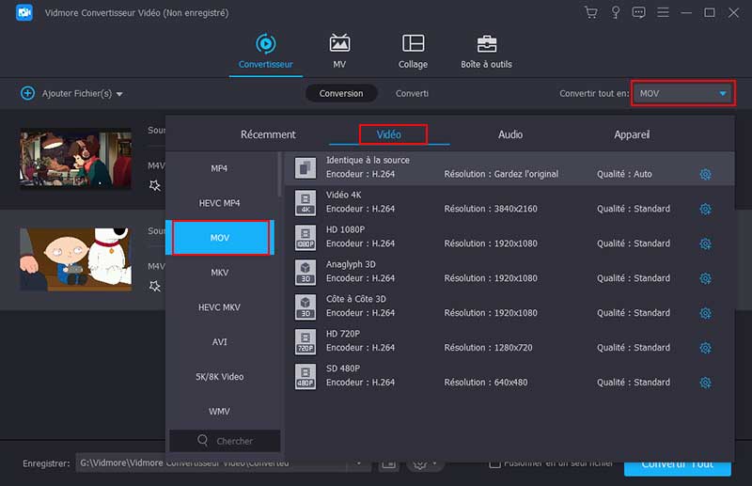This screenshot has height=486, width=752.
Task: Click the Résolution : 1280x720 text
Action: click(488, 348)
